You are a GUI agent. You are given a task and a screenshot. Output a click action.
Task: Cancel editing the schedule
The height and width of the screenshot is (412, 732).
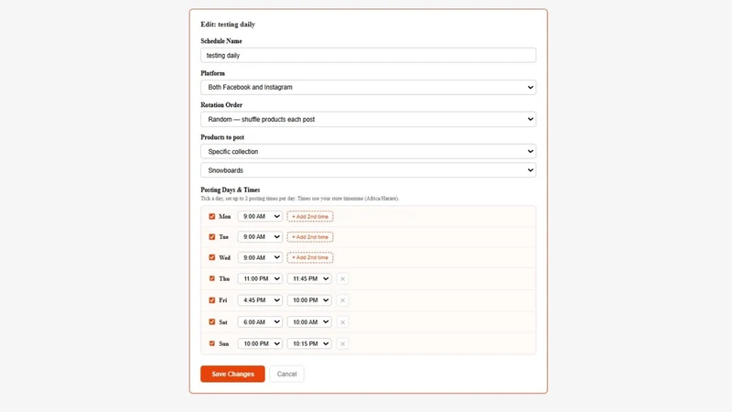point(286,374)
